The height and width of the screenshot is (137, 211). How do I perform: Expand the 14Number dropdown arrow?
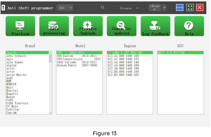[164, 8]
